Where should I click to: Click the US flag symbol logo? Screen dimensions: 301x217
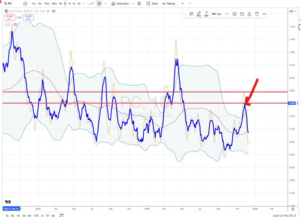(6, 11)
